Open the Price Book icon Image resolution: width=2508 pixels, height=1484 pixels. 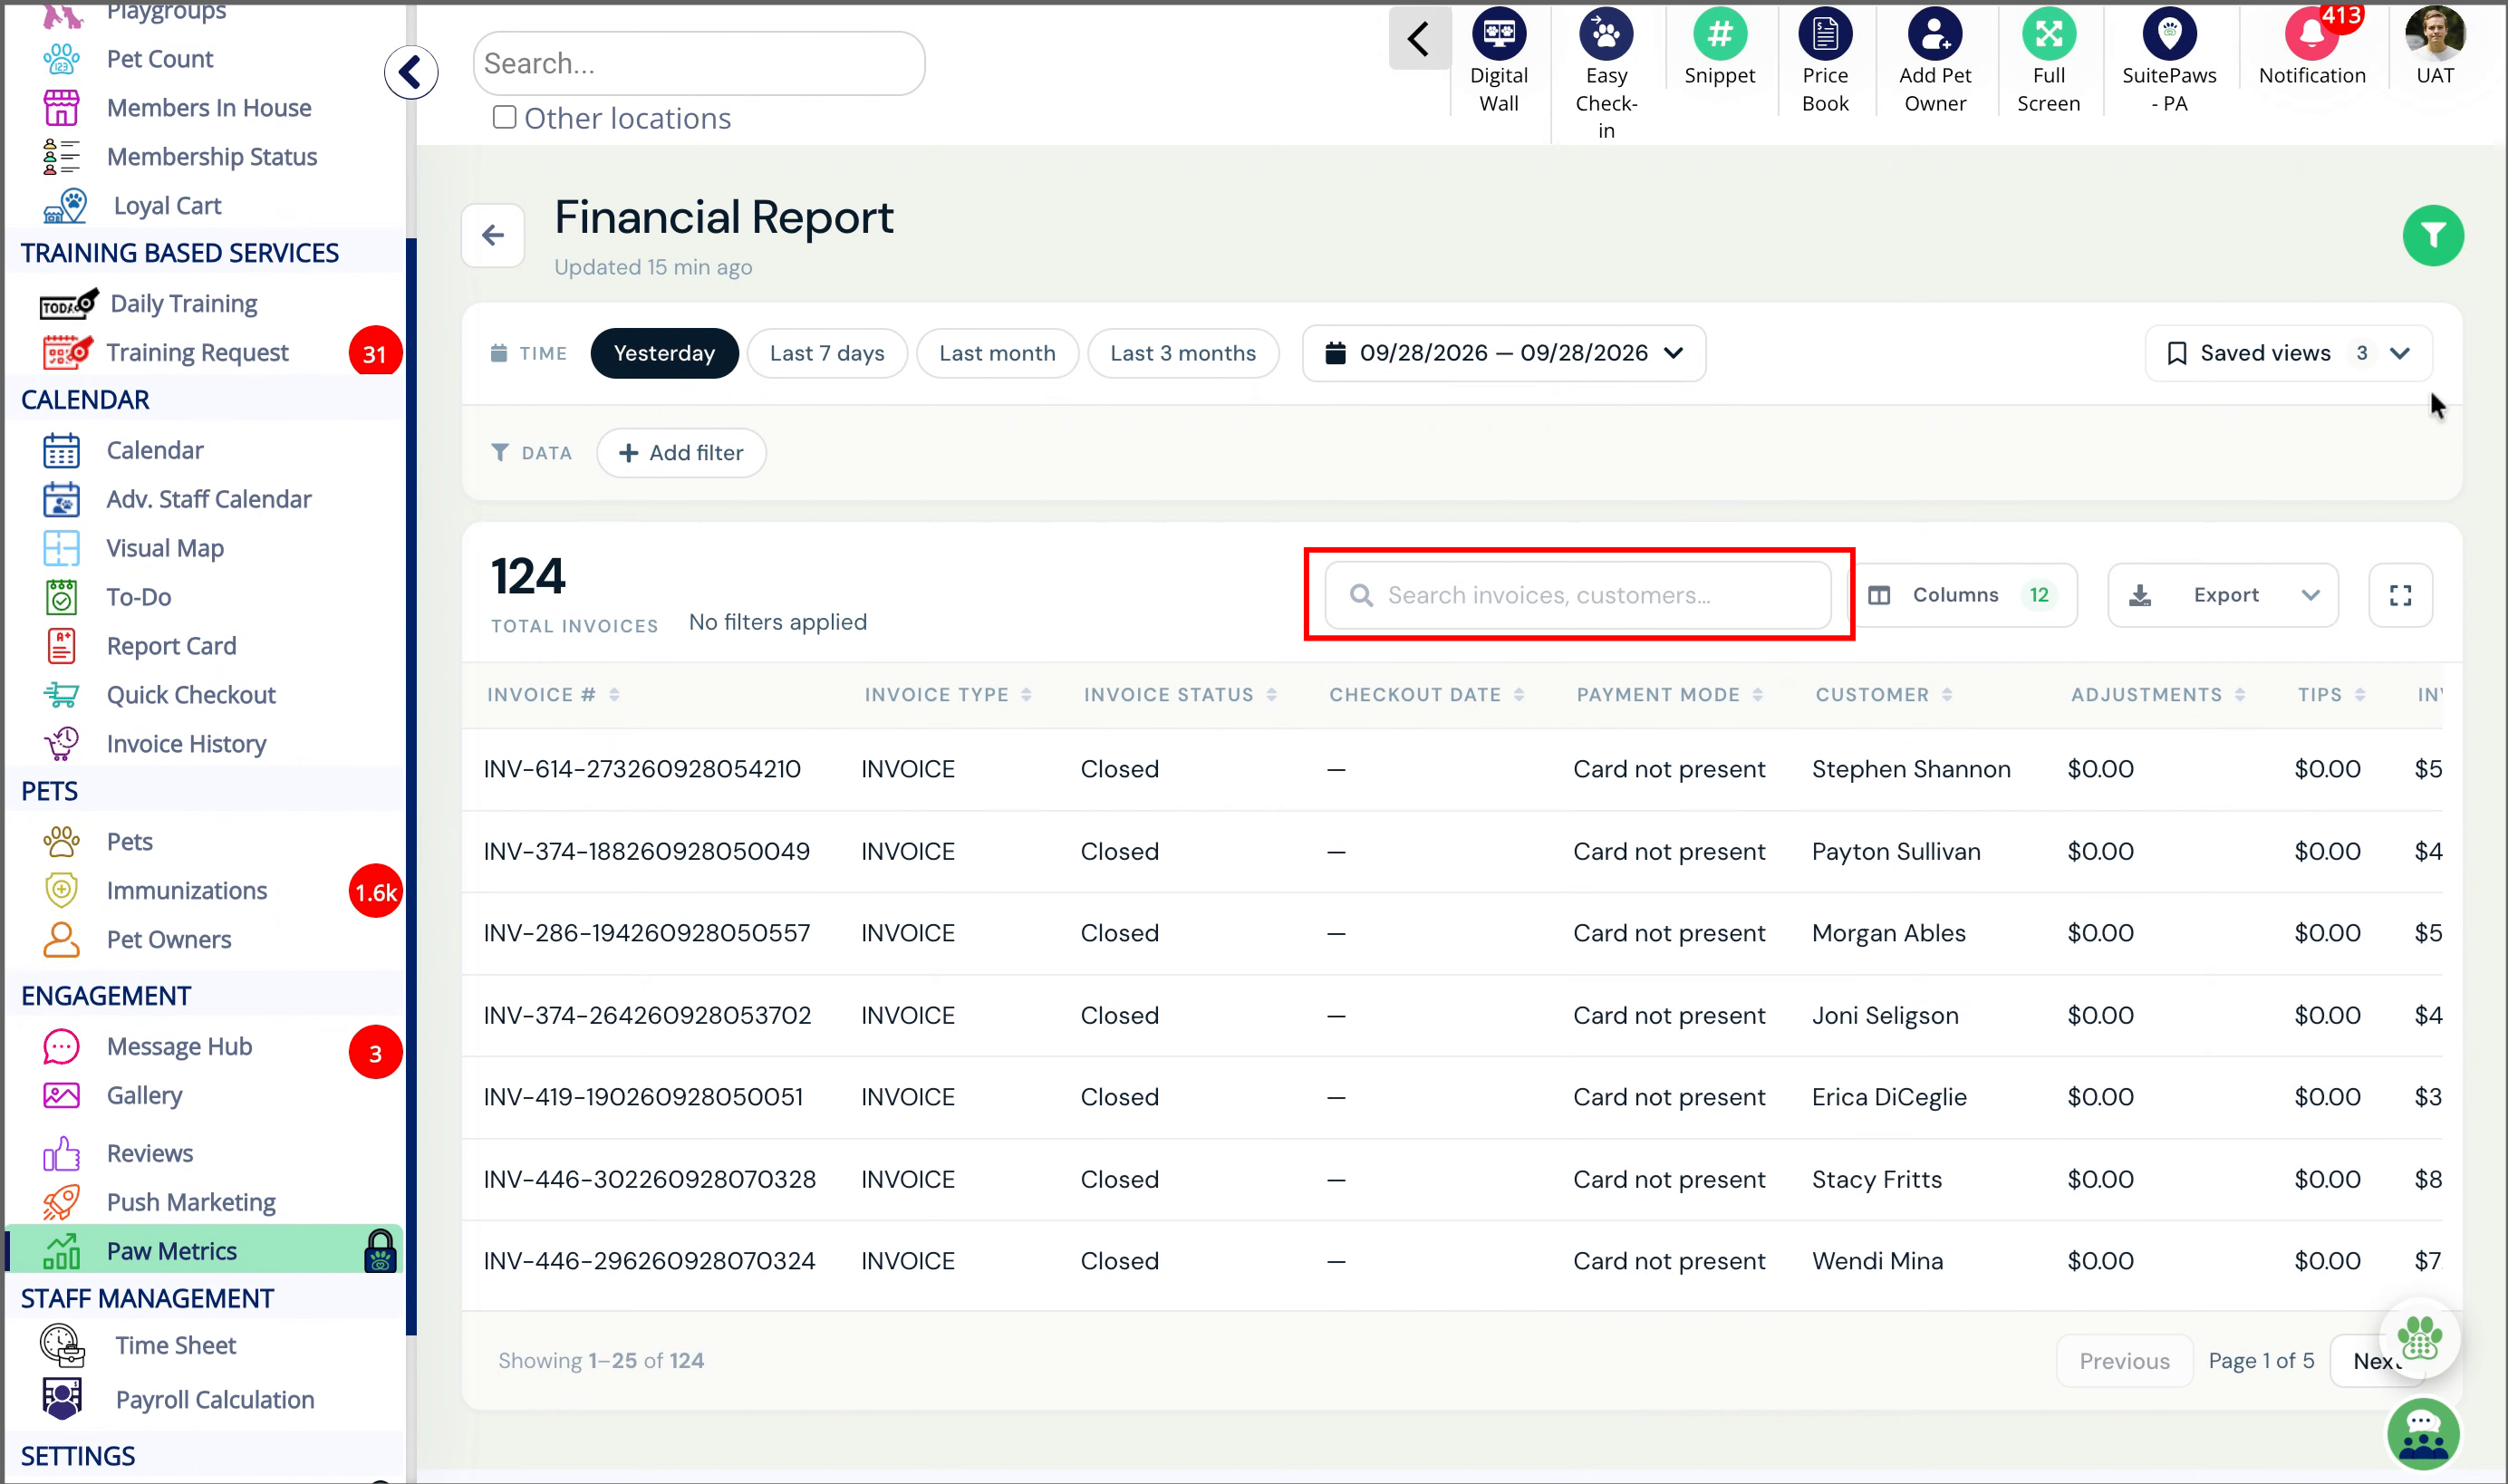pos(1824,35)
